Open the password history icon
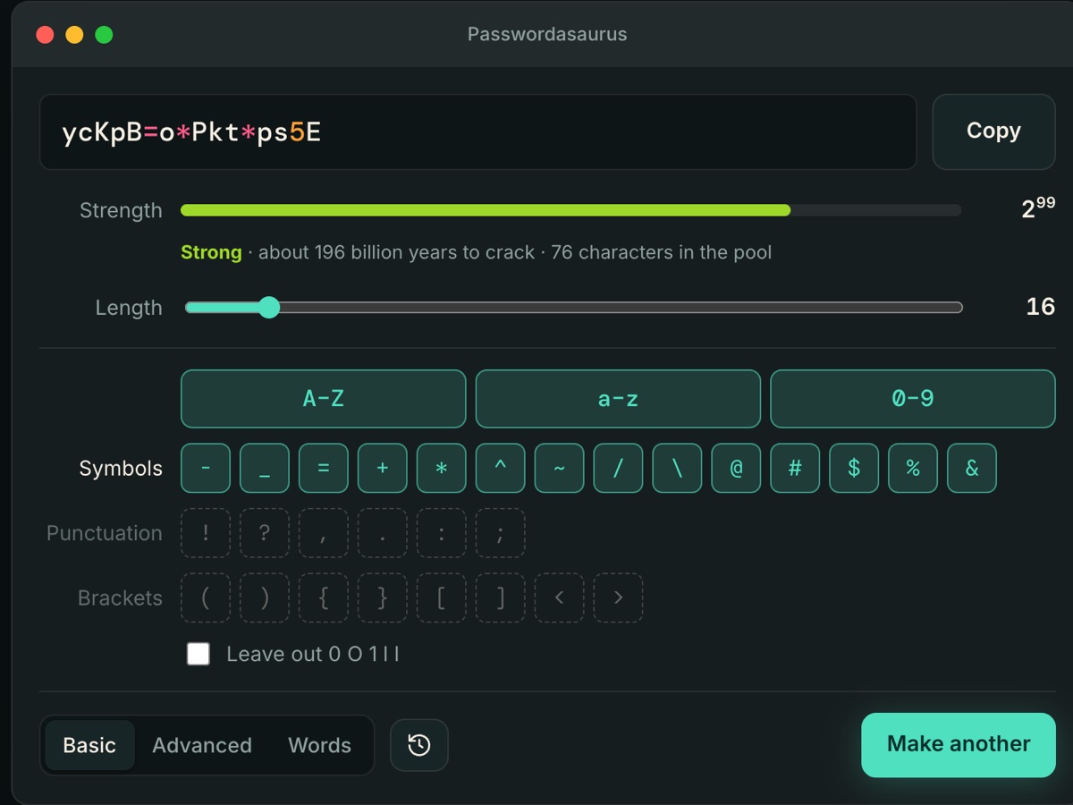This screenshot has height=805, width=1073. tap(419, 745)
